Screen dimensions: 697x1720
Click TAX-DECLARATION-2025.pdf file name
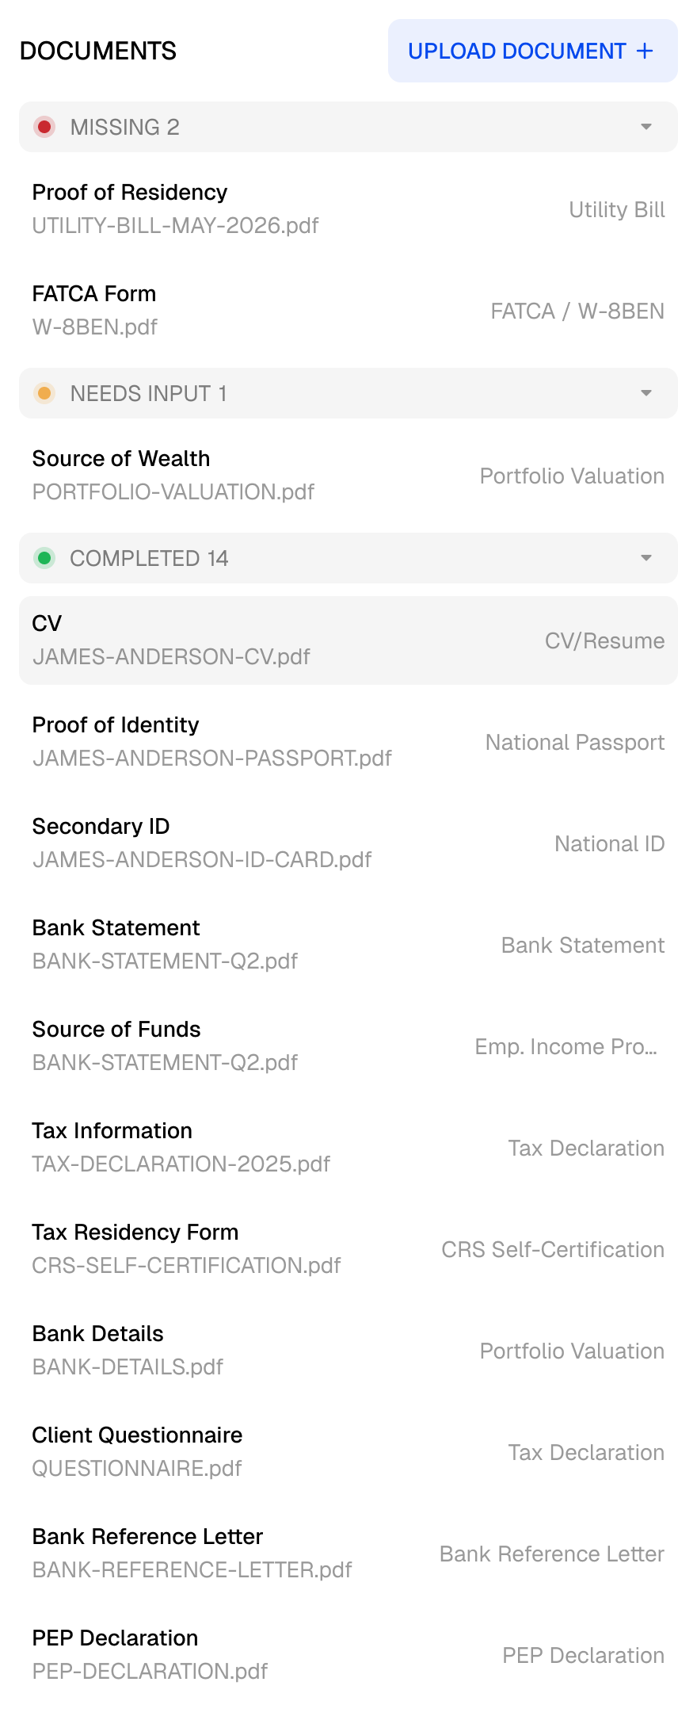coord(181,1164)
